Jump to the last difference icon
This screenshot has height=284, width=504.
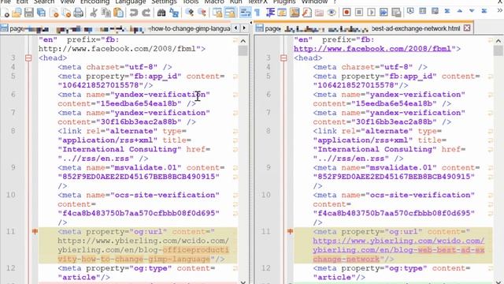tap(484, 11)
